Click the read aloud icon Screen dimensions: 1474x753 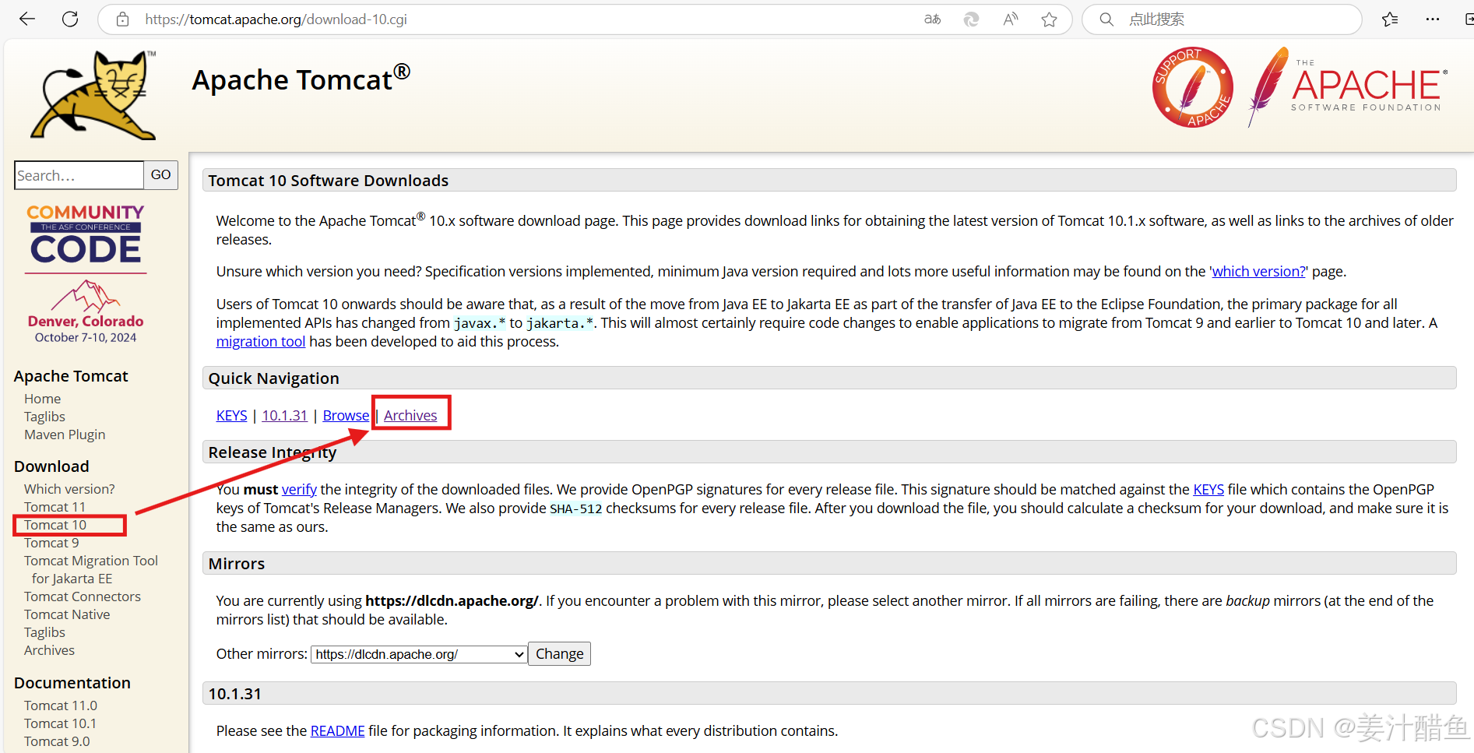(x=1011, y=19)
